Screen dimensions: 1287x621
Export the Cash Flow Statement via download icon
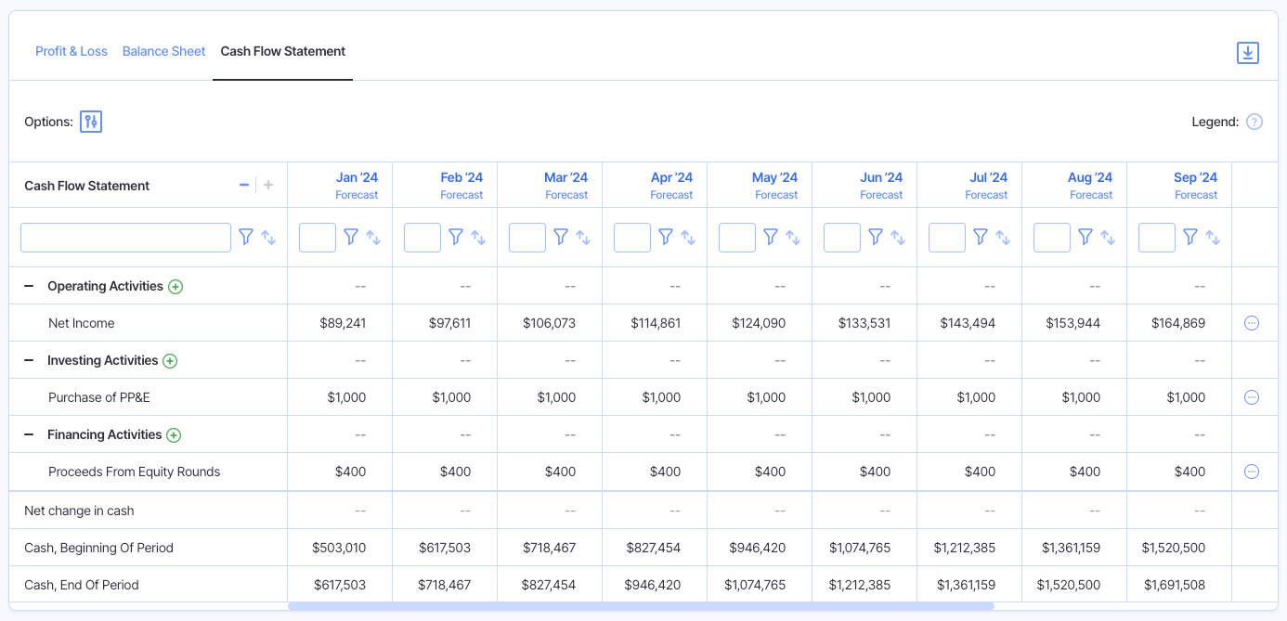(x=1247, y=53)
